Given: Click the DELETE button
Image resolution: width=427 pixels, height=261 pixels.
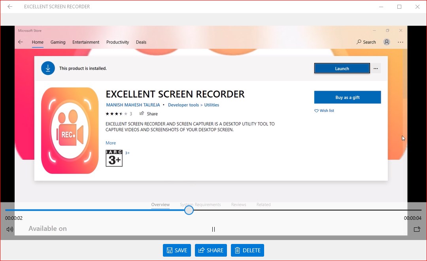Looking at the screenshot, I should (248, 250).
